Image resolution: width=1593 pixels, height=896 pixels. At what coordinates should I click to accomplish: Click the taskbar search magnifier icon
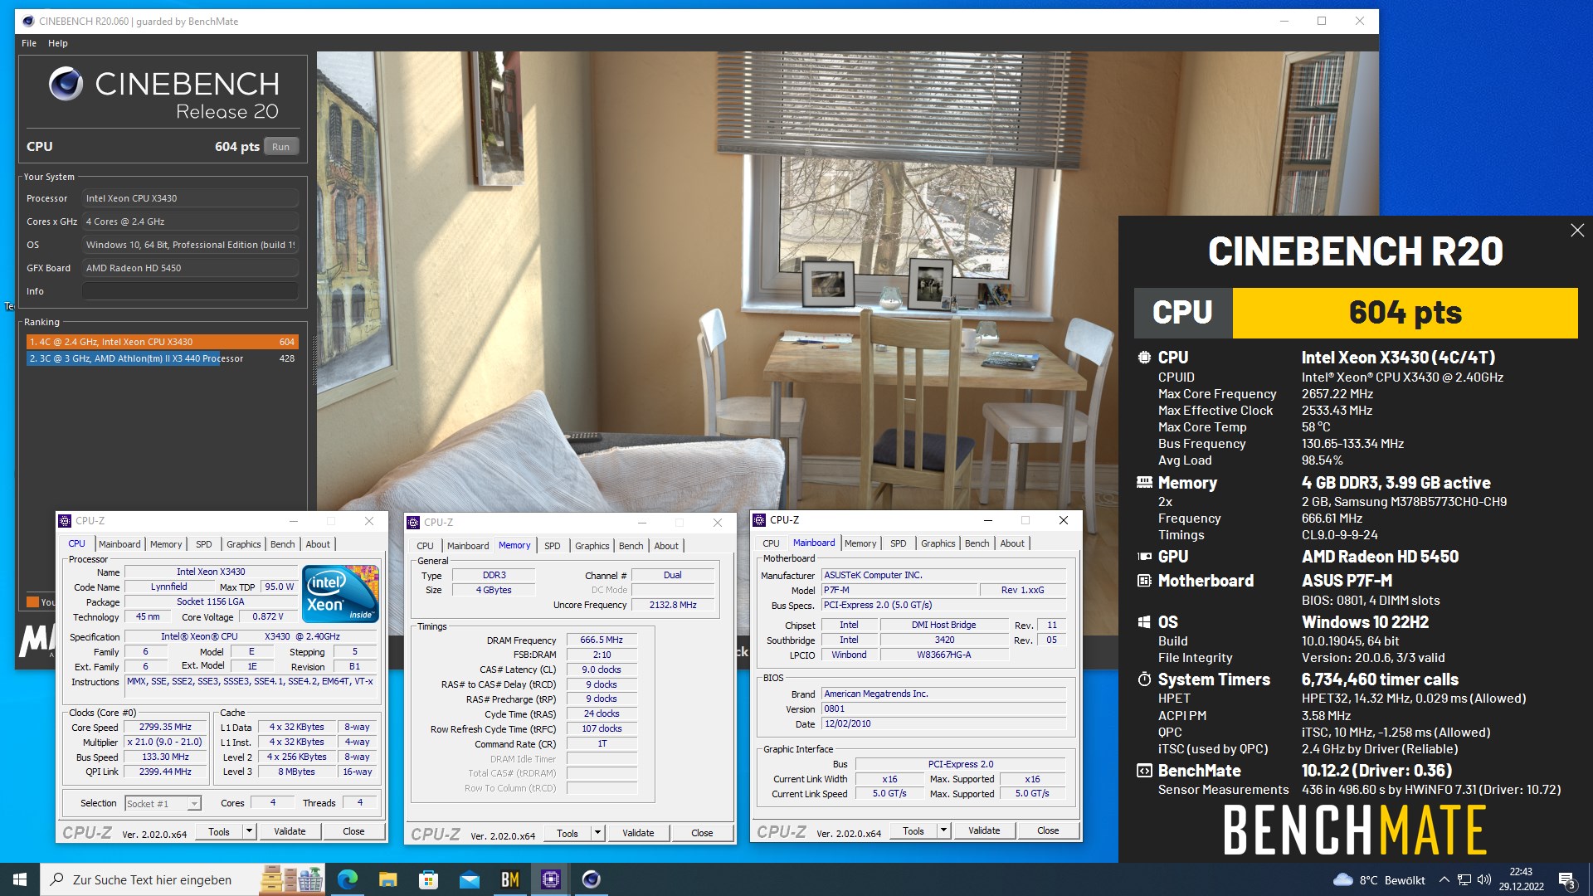click(57, 879)
